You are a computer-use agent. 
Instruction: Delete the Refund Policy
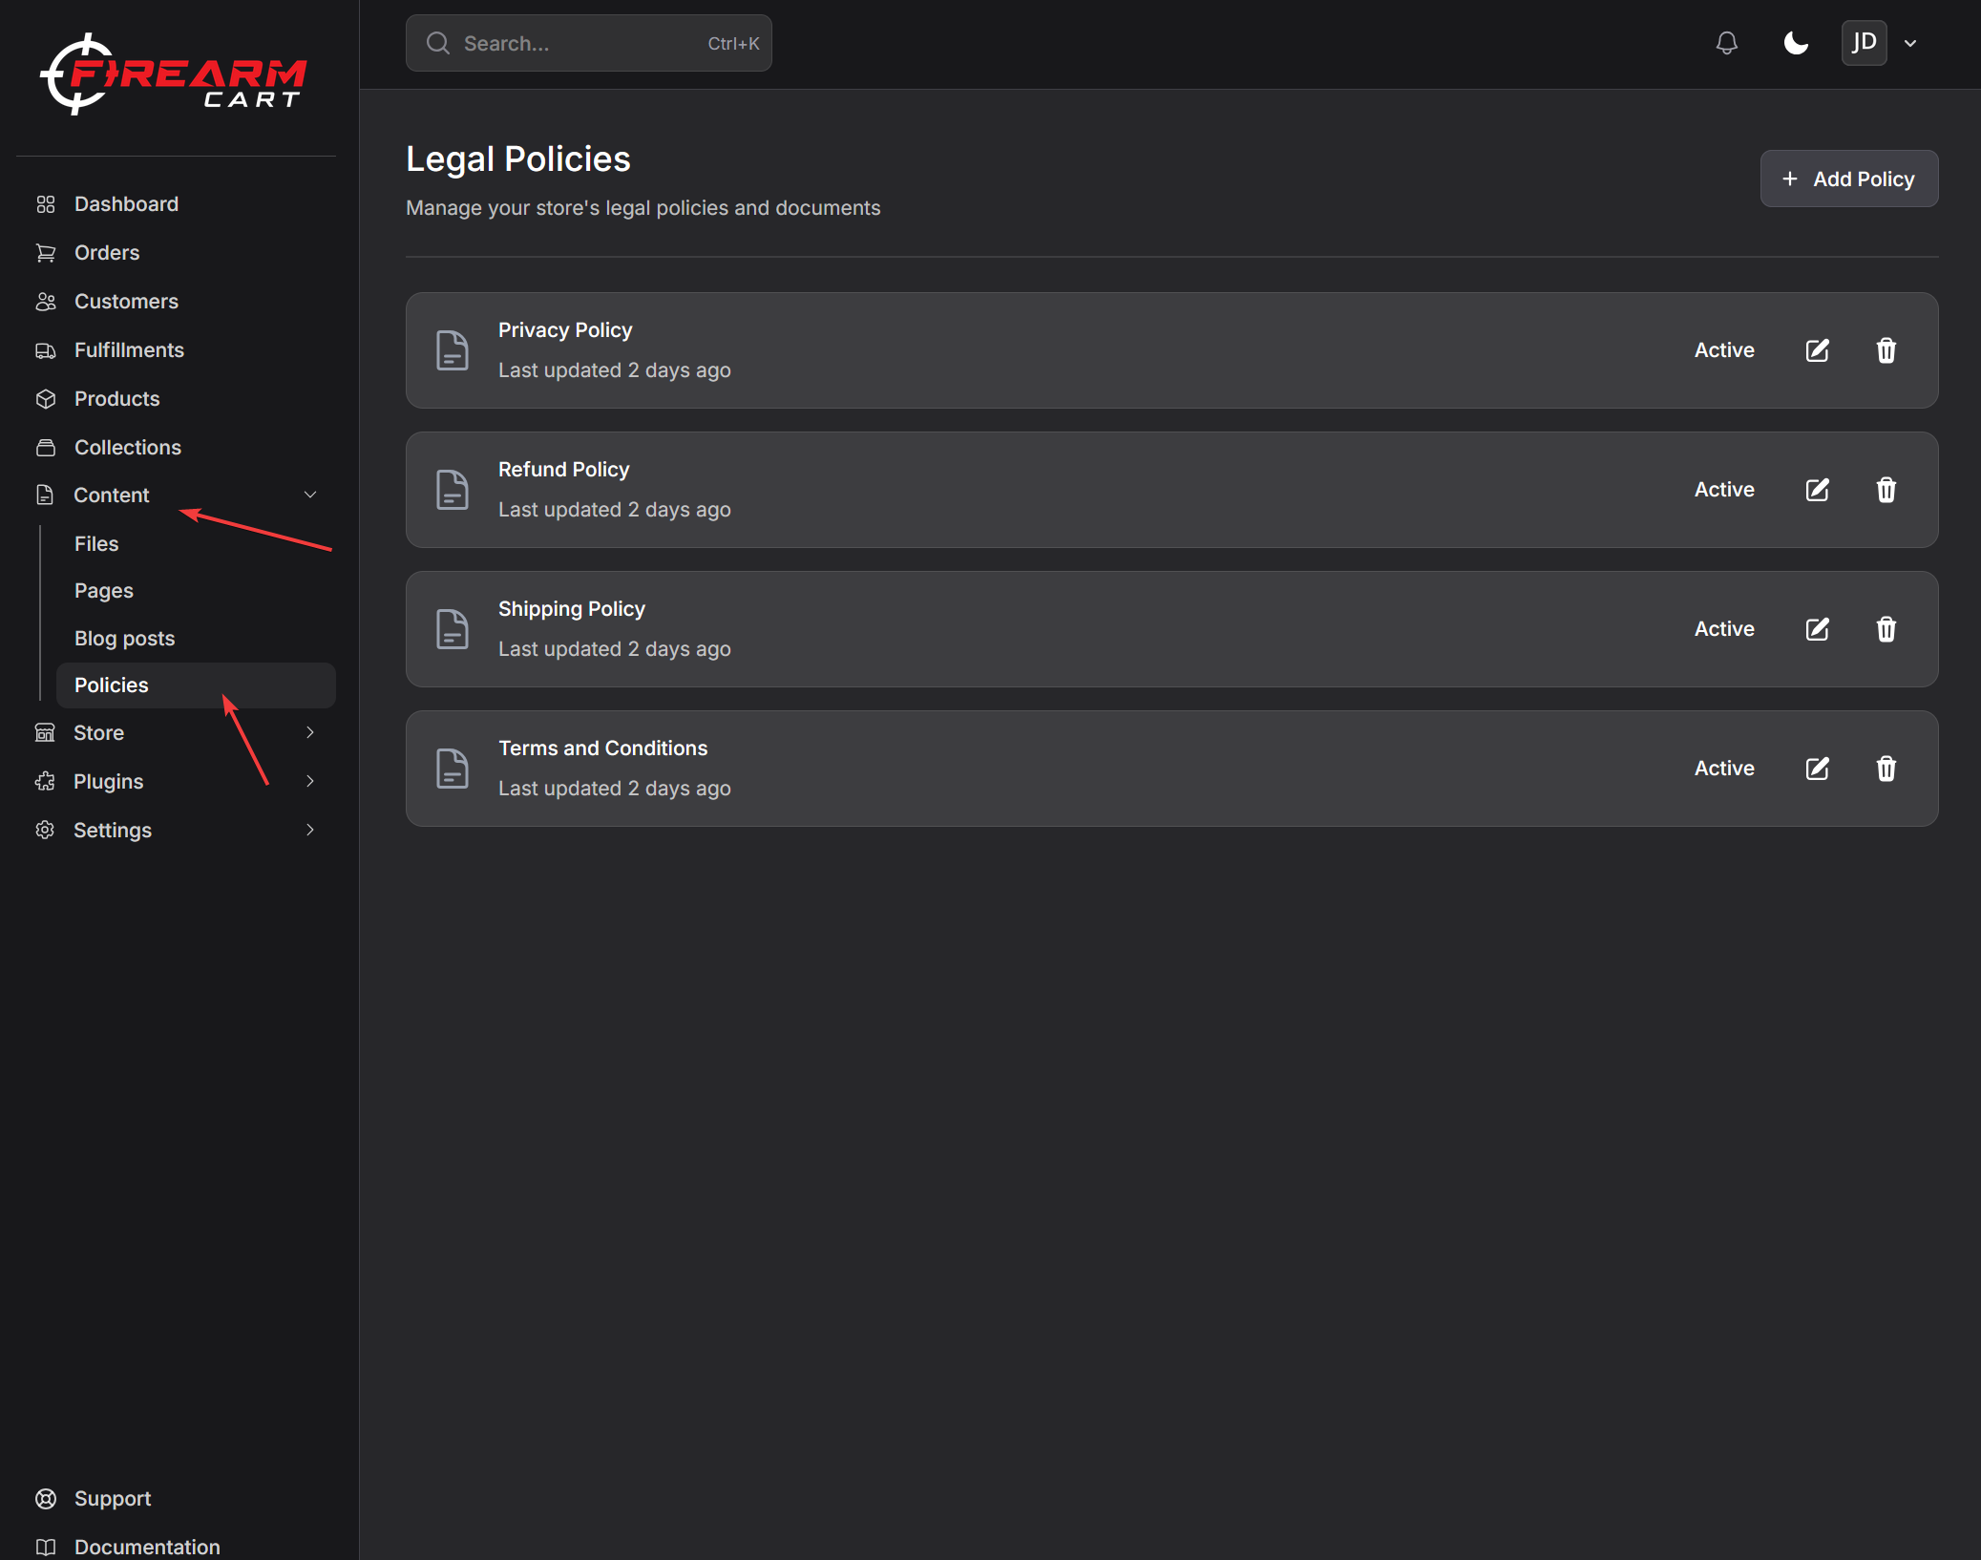[x=1886, y=490]
